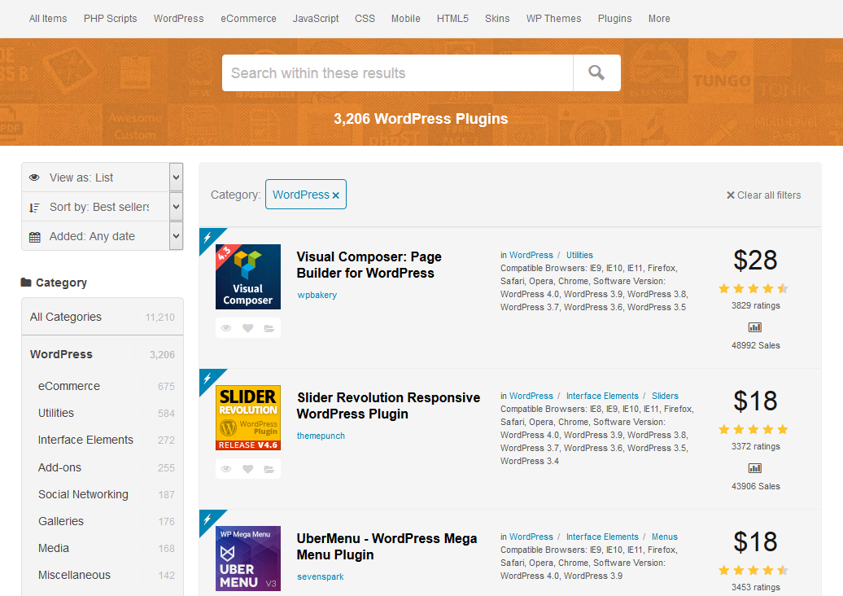Open the HTML5 menu
Screen dimensions: 843x596
pyautogui.click(x=452, y=18)
